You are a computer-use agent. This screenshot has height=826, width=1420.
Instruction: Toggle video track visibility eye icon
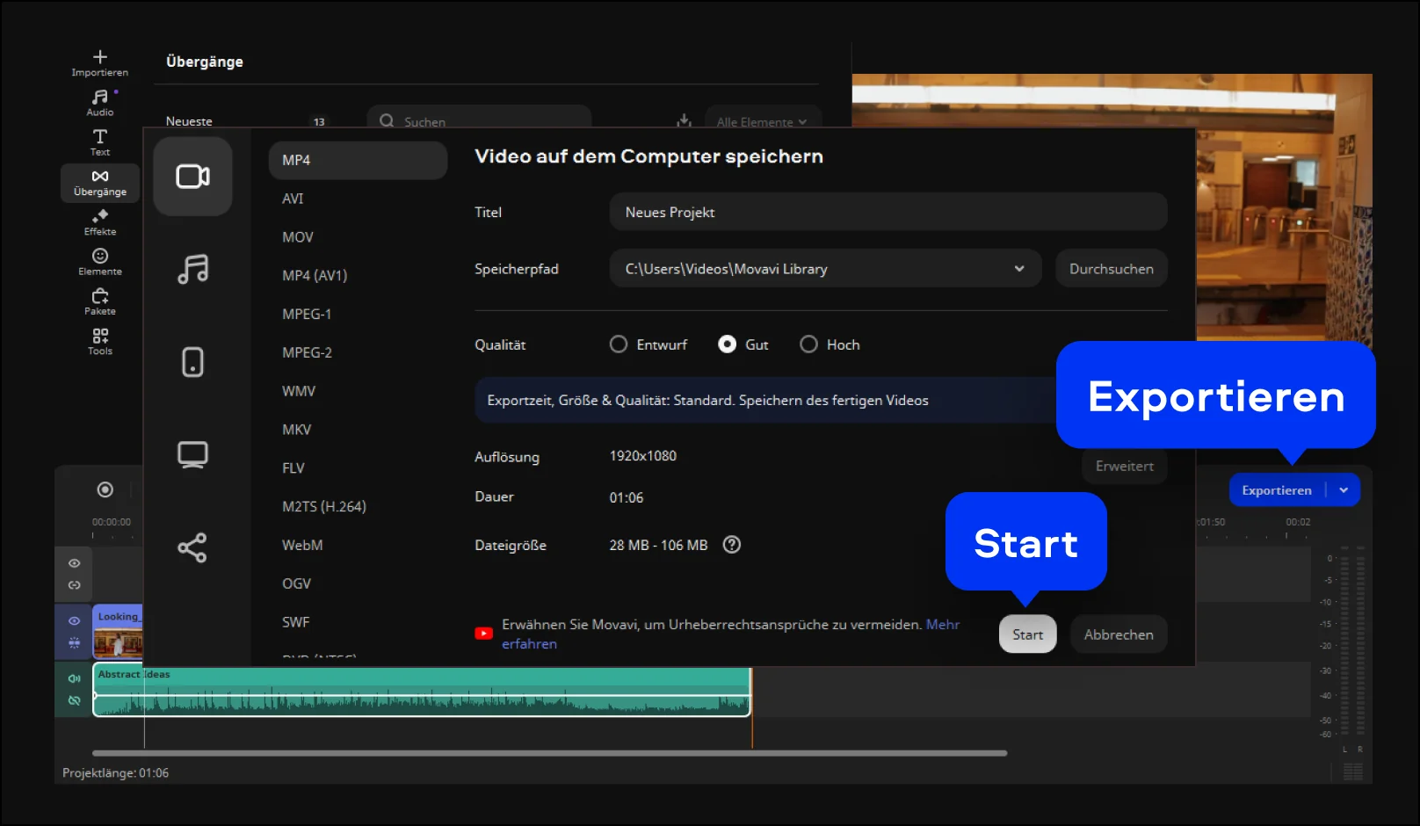tap(75, 620)
